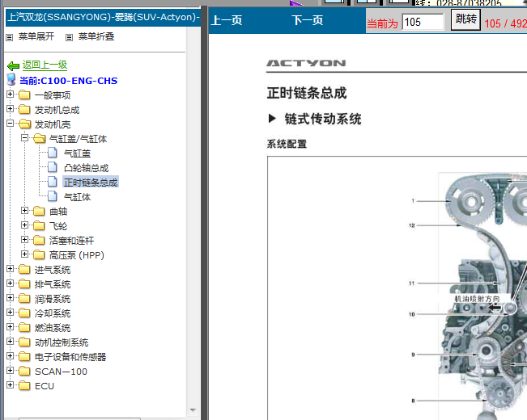Click the open folder icon for 发动机壳

25,124
